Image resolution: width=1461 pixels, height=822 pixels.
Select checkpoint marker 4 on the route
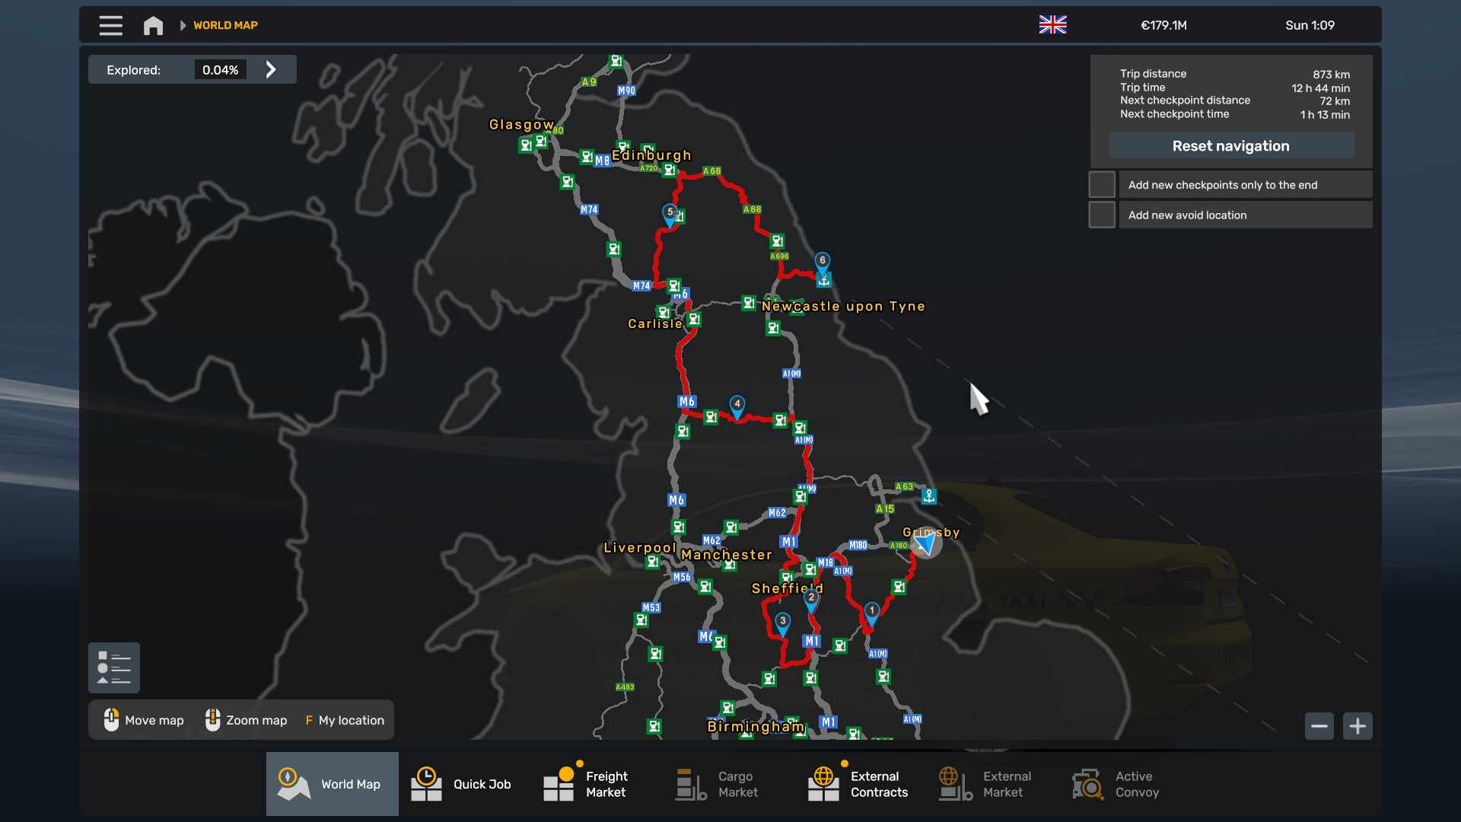(x=737, y=406)
